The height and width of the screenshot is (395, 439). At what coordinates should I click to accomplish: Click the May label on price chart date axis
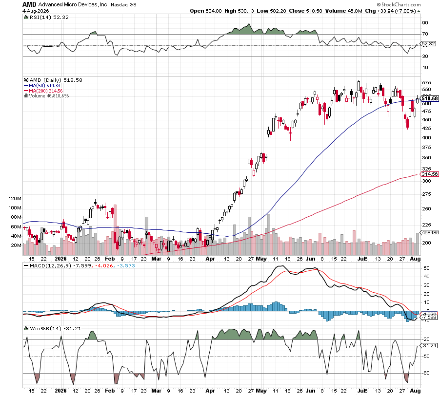[x=261, y=259]
